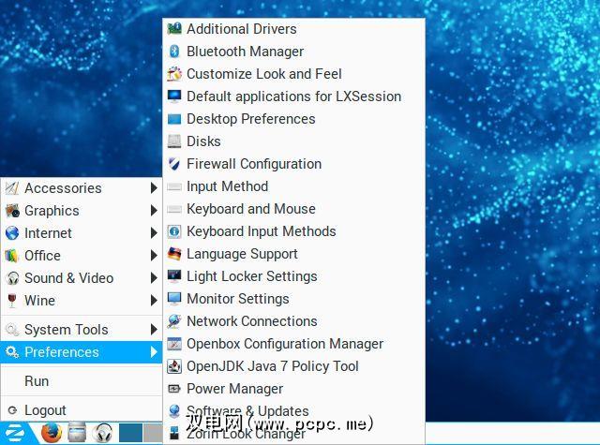This screenshot has width=600, height=445.
Task: Click the Software & Updates globe icon
Action: (174, 411)
